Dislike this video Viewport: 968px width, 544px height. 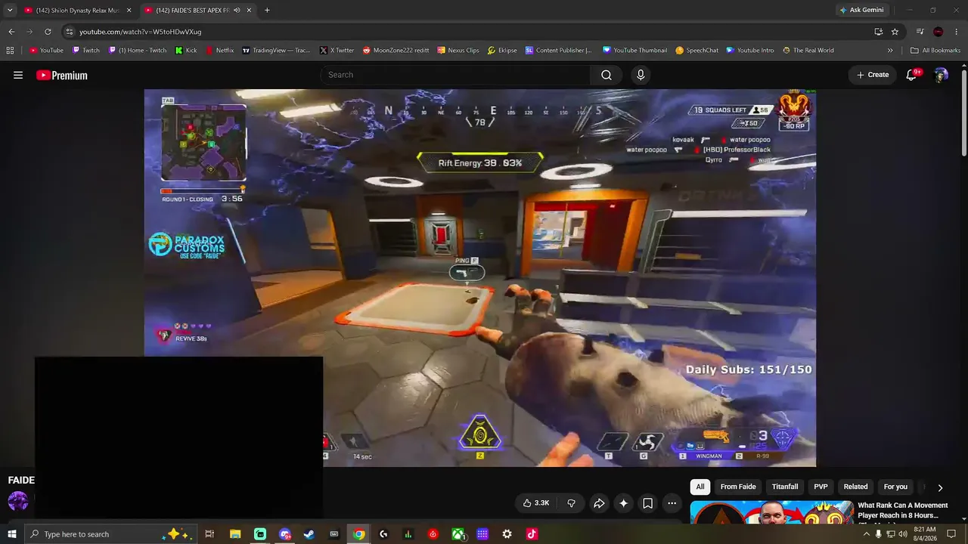571,503
